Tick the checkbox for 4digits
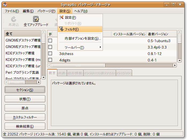 coord(50,60)
